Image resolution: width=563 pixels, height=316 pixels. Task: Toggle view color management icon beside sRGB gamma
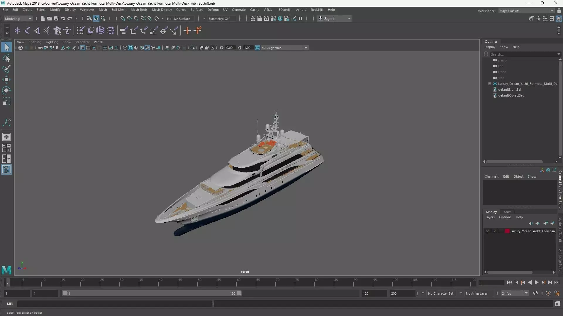pyautogui.click(x=257, y=48)
